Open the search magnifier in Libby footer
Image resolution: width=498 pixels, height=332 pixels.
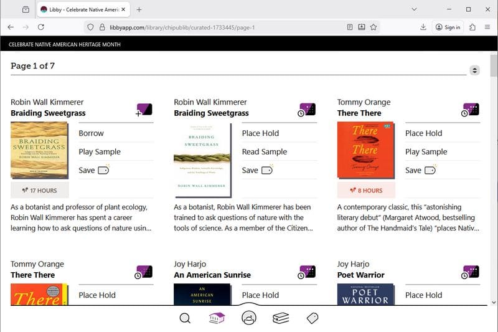tap(185, 318)
